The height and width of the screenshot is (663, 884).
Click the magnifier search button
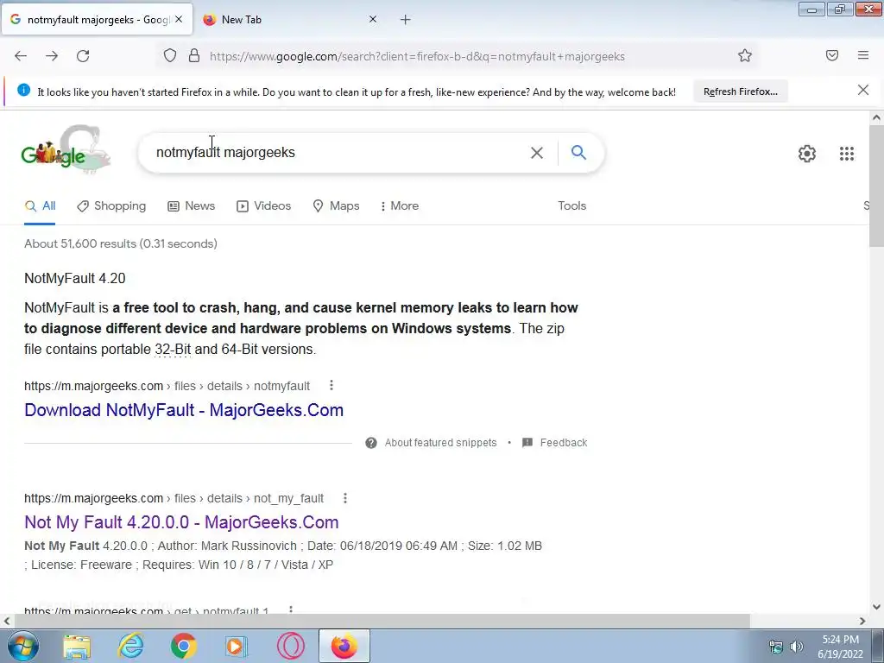pos(578,152)
